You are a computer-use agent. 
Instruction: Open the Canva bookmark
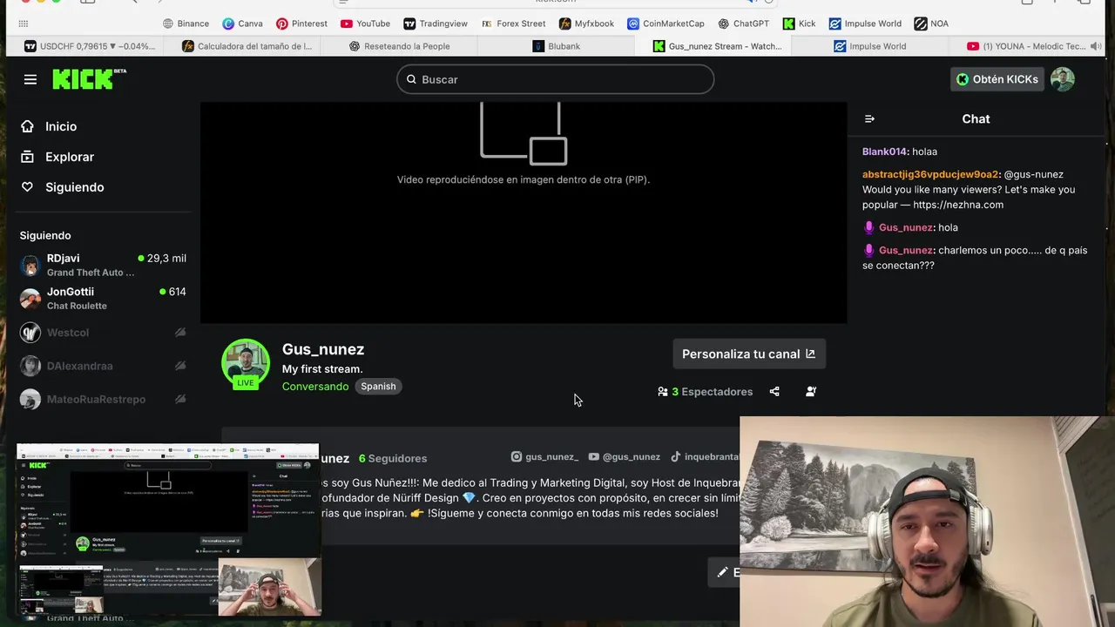[x=242, y=24]
